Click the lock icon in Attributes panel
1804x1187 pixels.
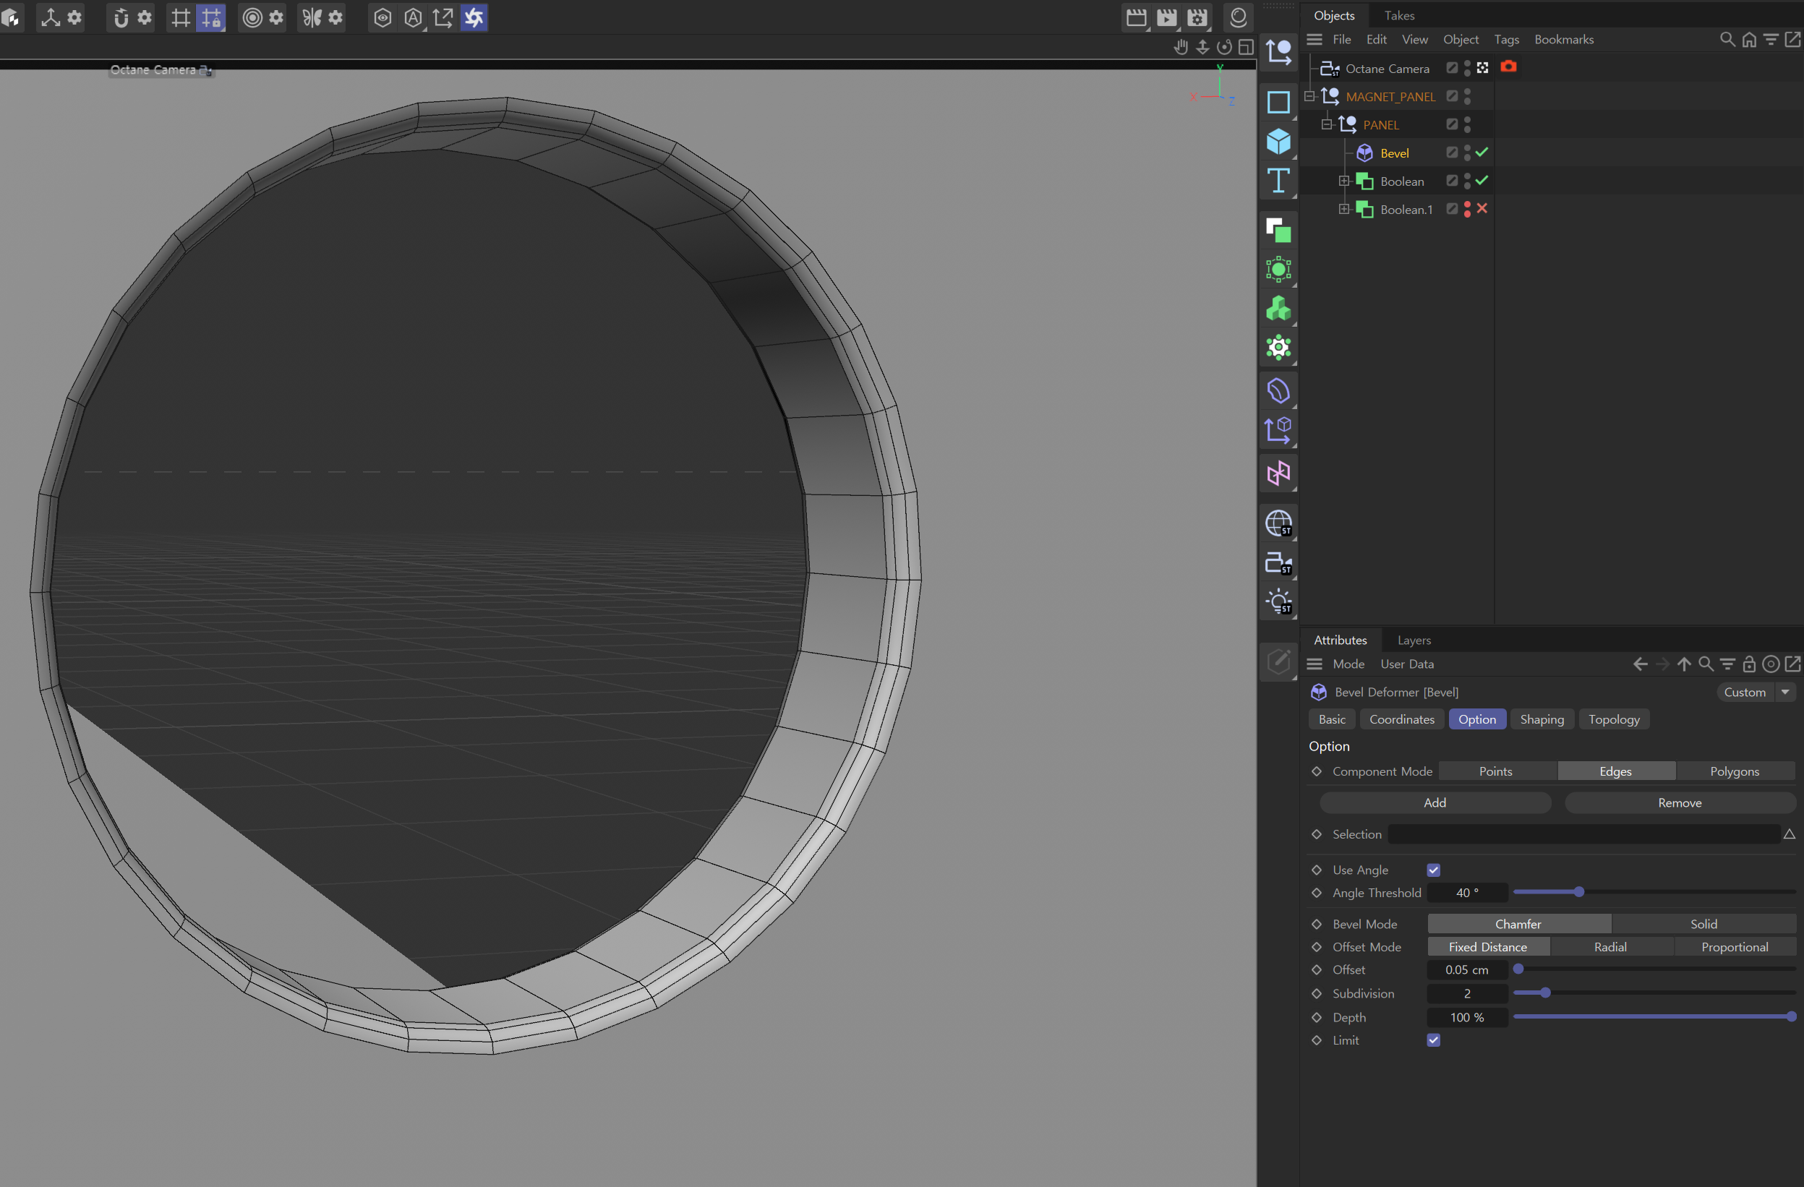[1748, 664]
